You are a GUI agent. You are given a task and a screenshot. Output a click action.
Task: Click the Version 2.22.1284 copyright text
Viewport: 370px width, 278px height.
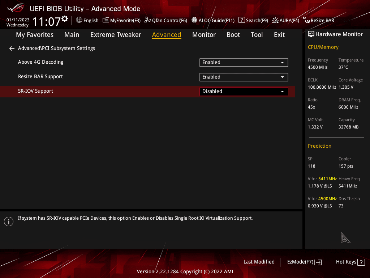(x=185, y=271)
